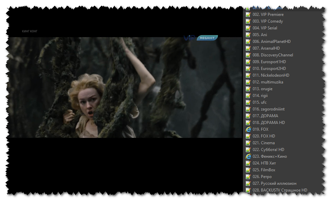Play channel 020. FOX HD
331x201 pixels.
pos(264,136)
